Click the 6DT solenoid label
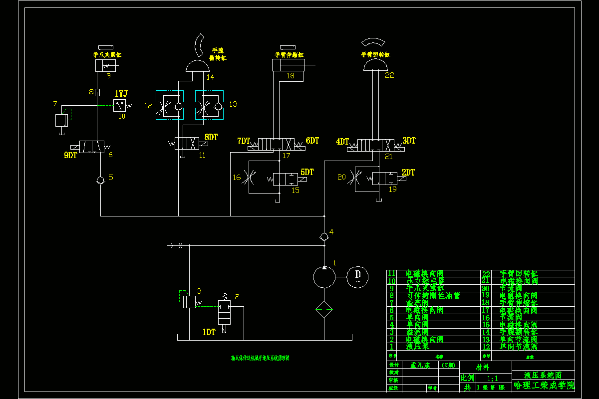The height and width of the screenshot is (399, 599). pyautogui.click(x=312, y=141)
